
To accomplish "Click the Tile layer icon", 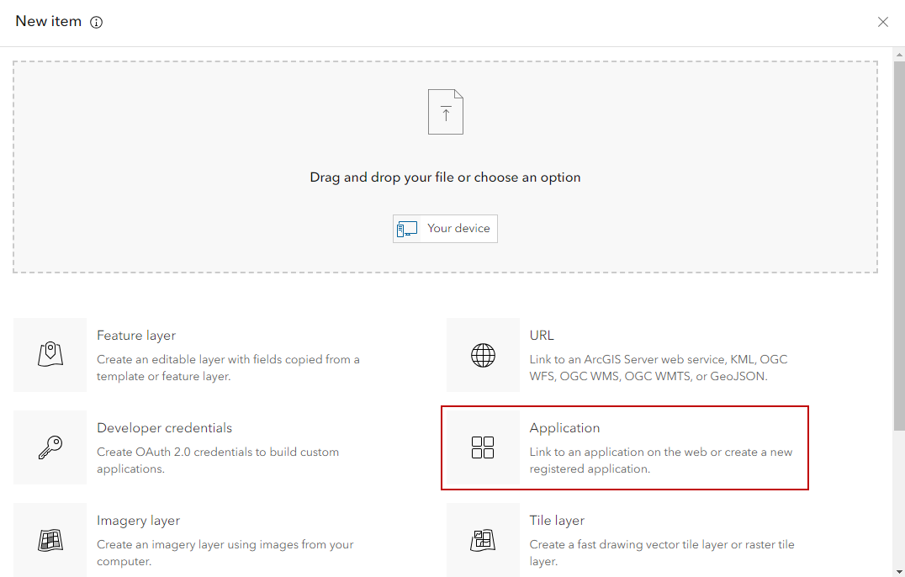I will coord(483,540).
